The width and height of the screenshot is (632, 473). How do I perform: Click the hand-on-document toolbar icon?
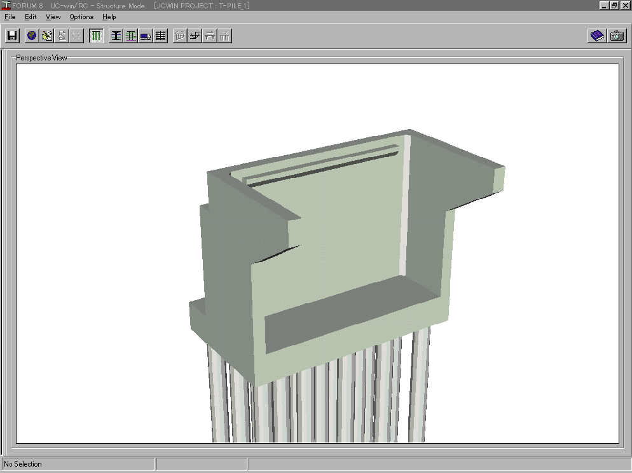pos(46,36)
